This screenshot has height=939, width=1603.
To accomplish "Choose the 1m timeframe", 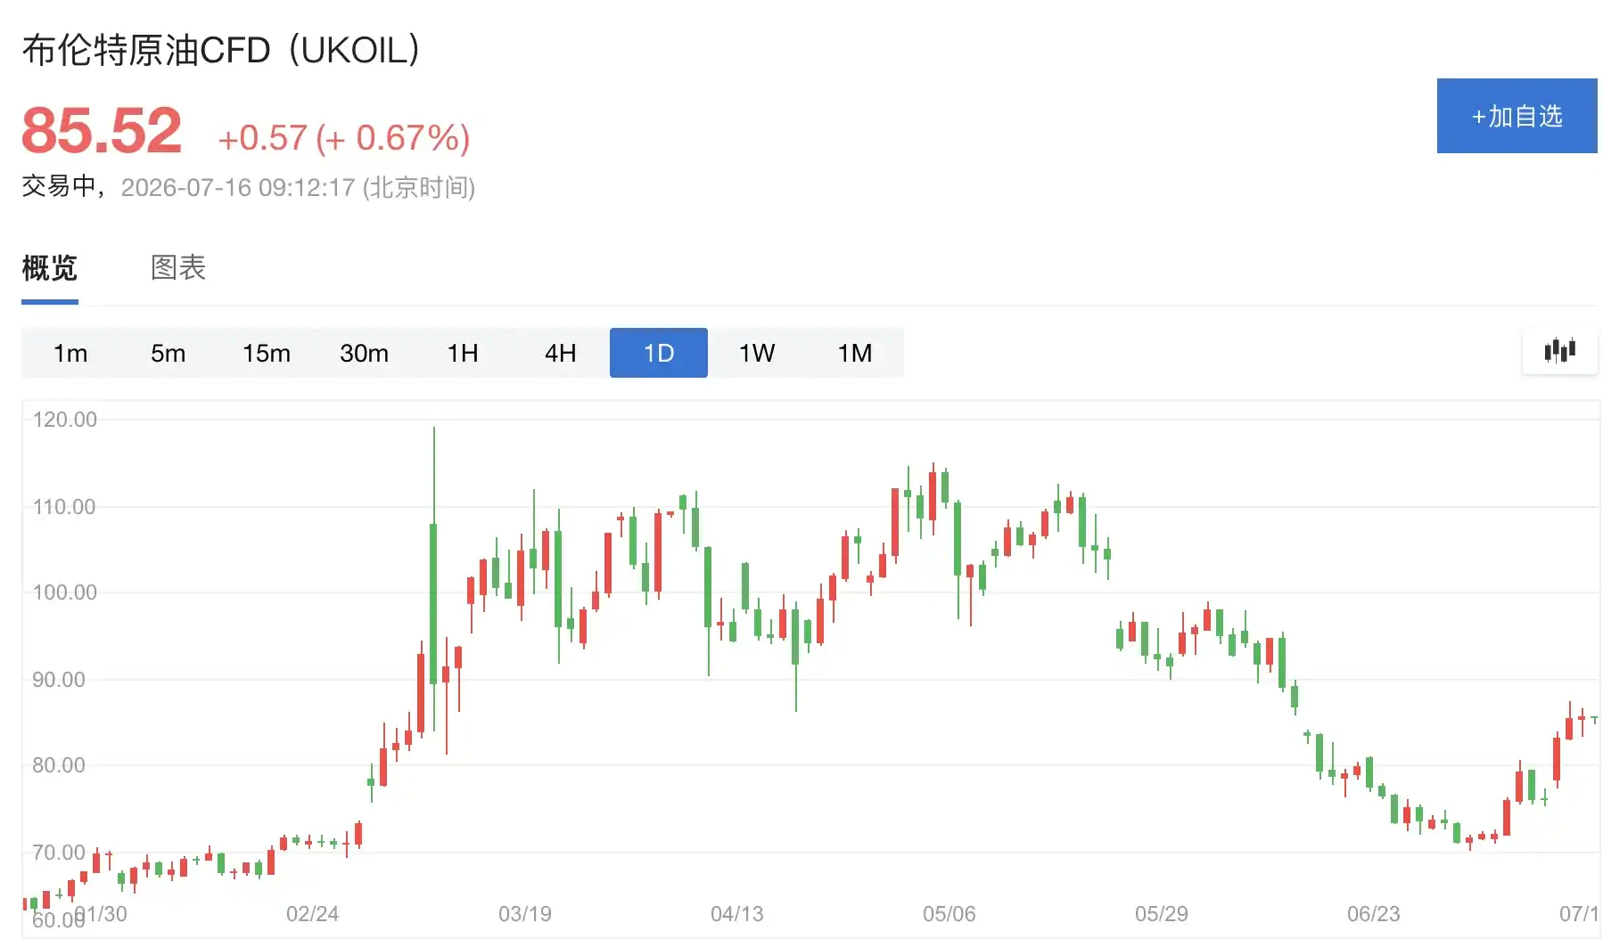I will [70, 353].
